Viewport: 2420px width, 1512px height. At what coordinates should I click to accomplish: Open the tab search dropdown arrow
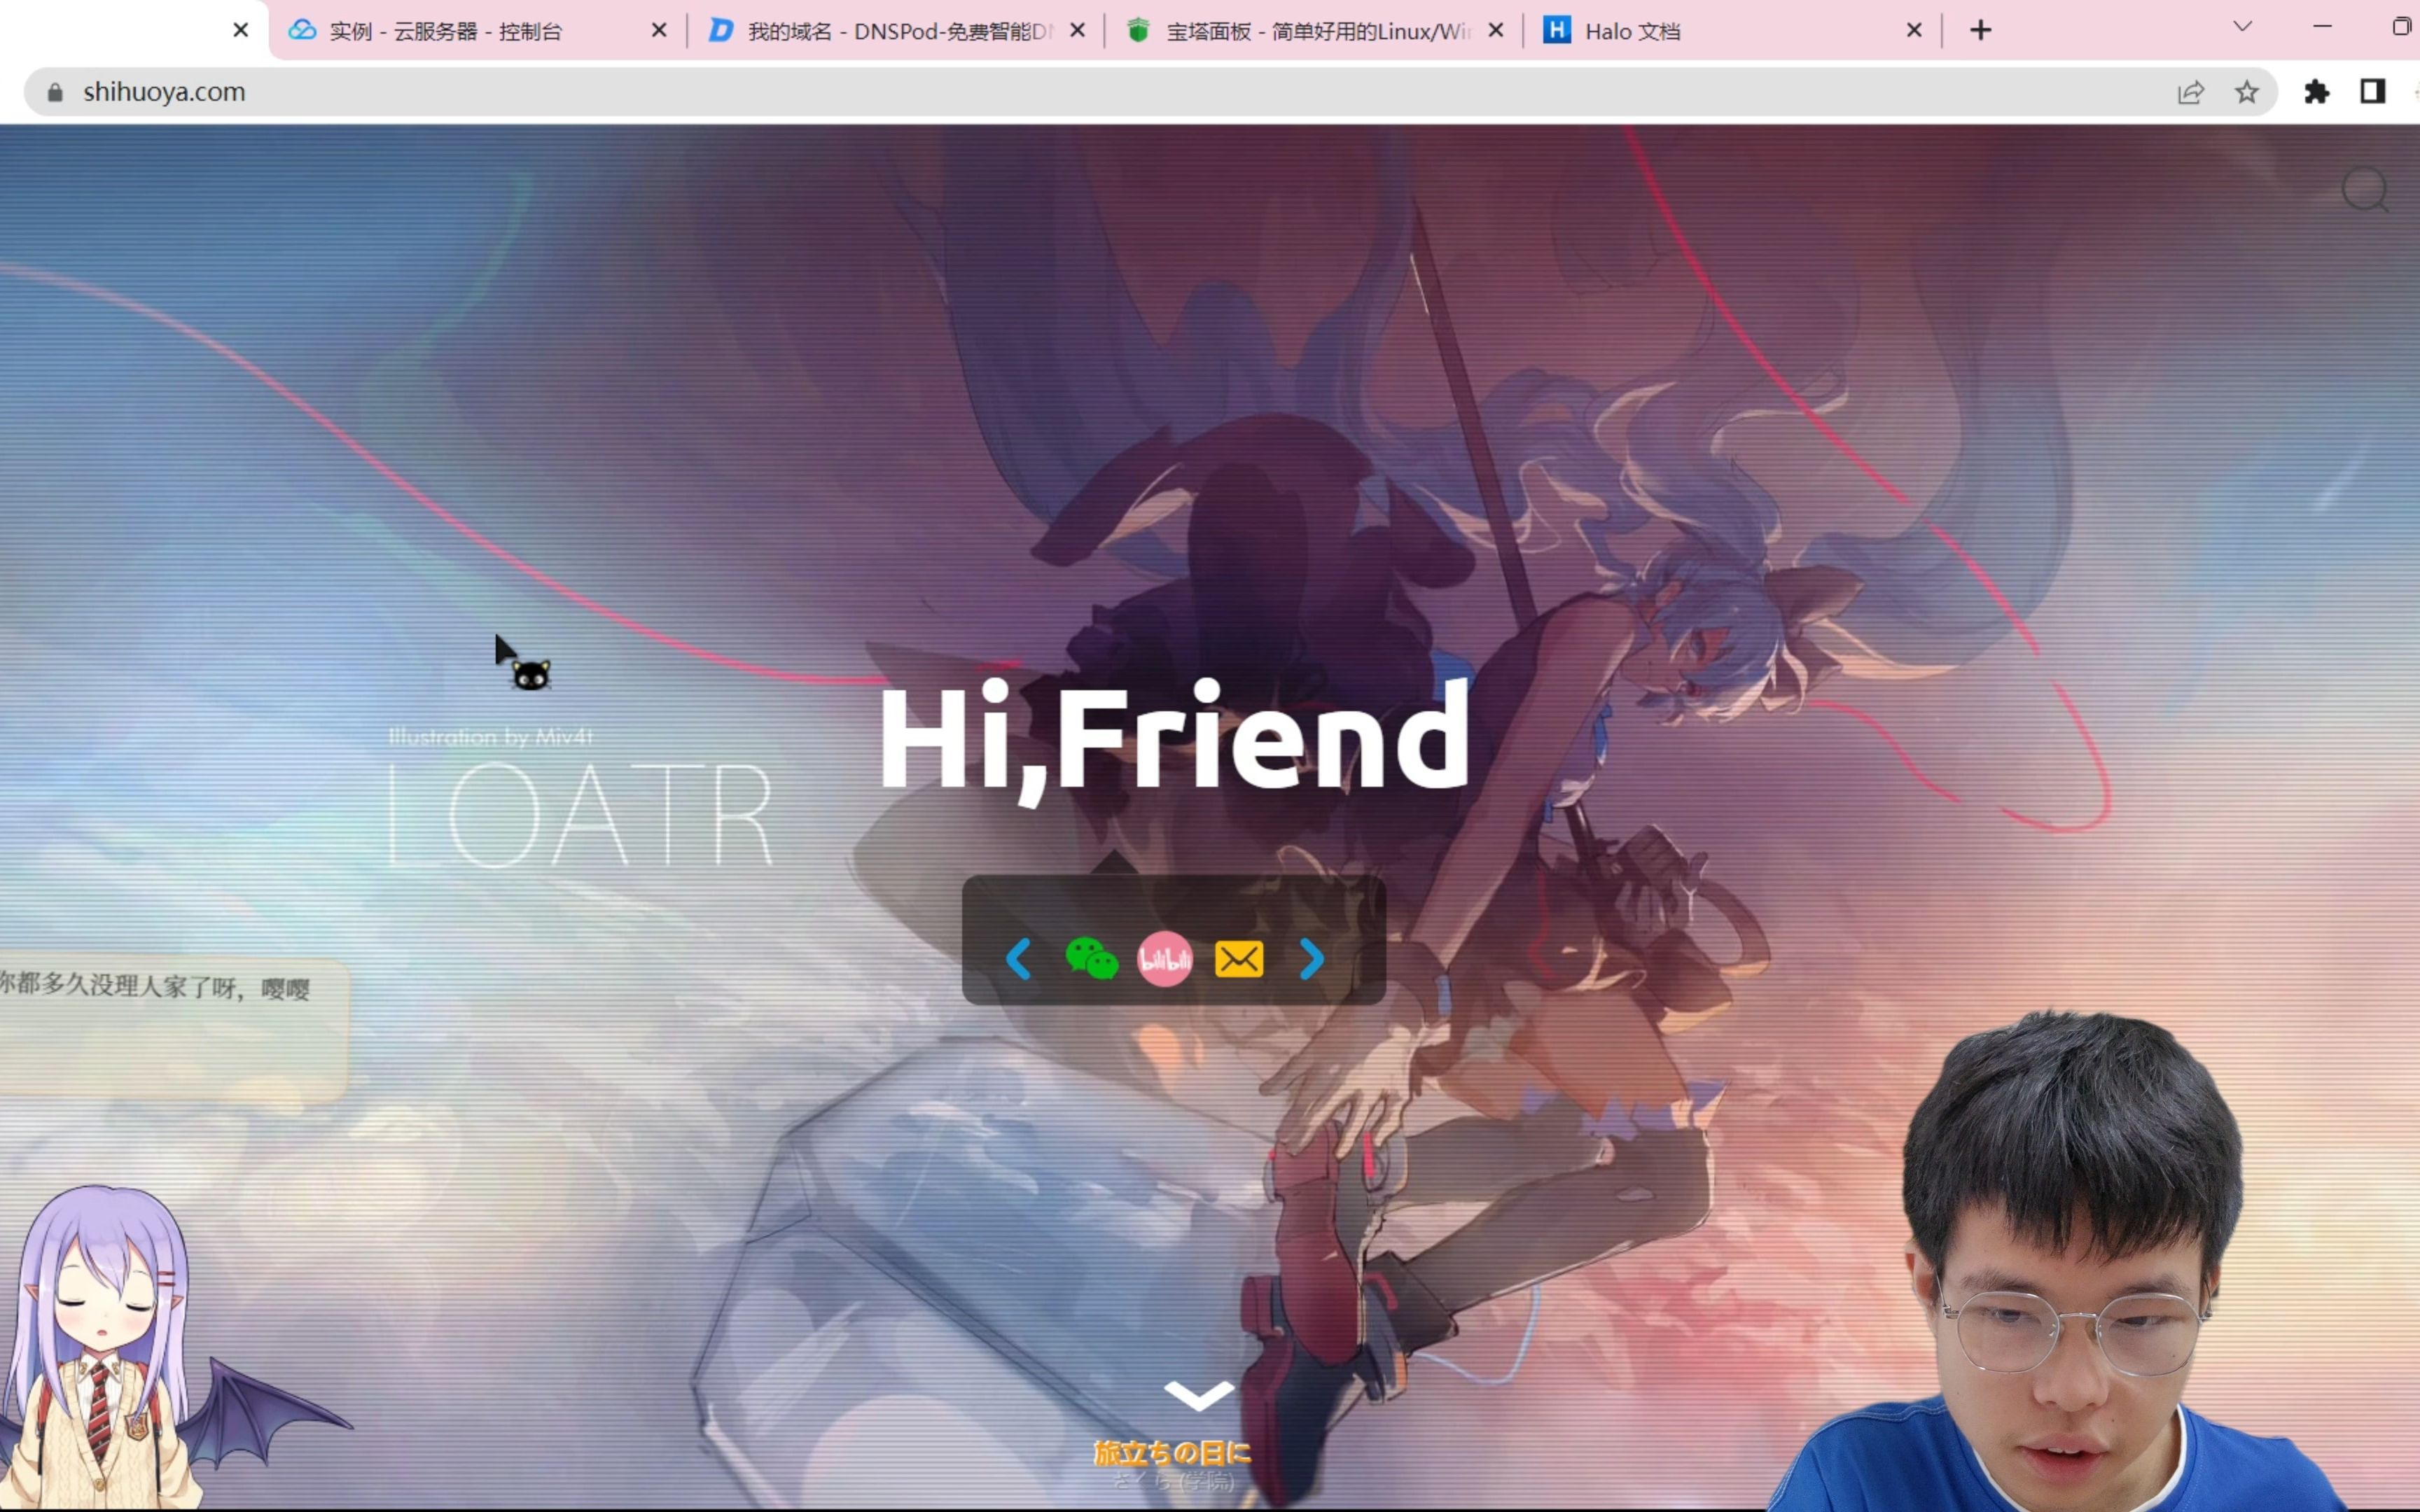(x=2242, y=27)
